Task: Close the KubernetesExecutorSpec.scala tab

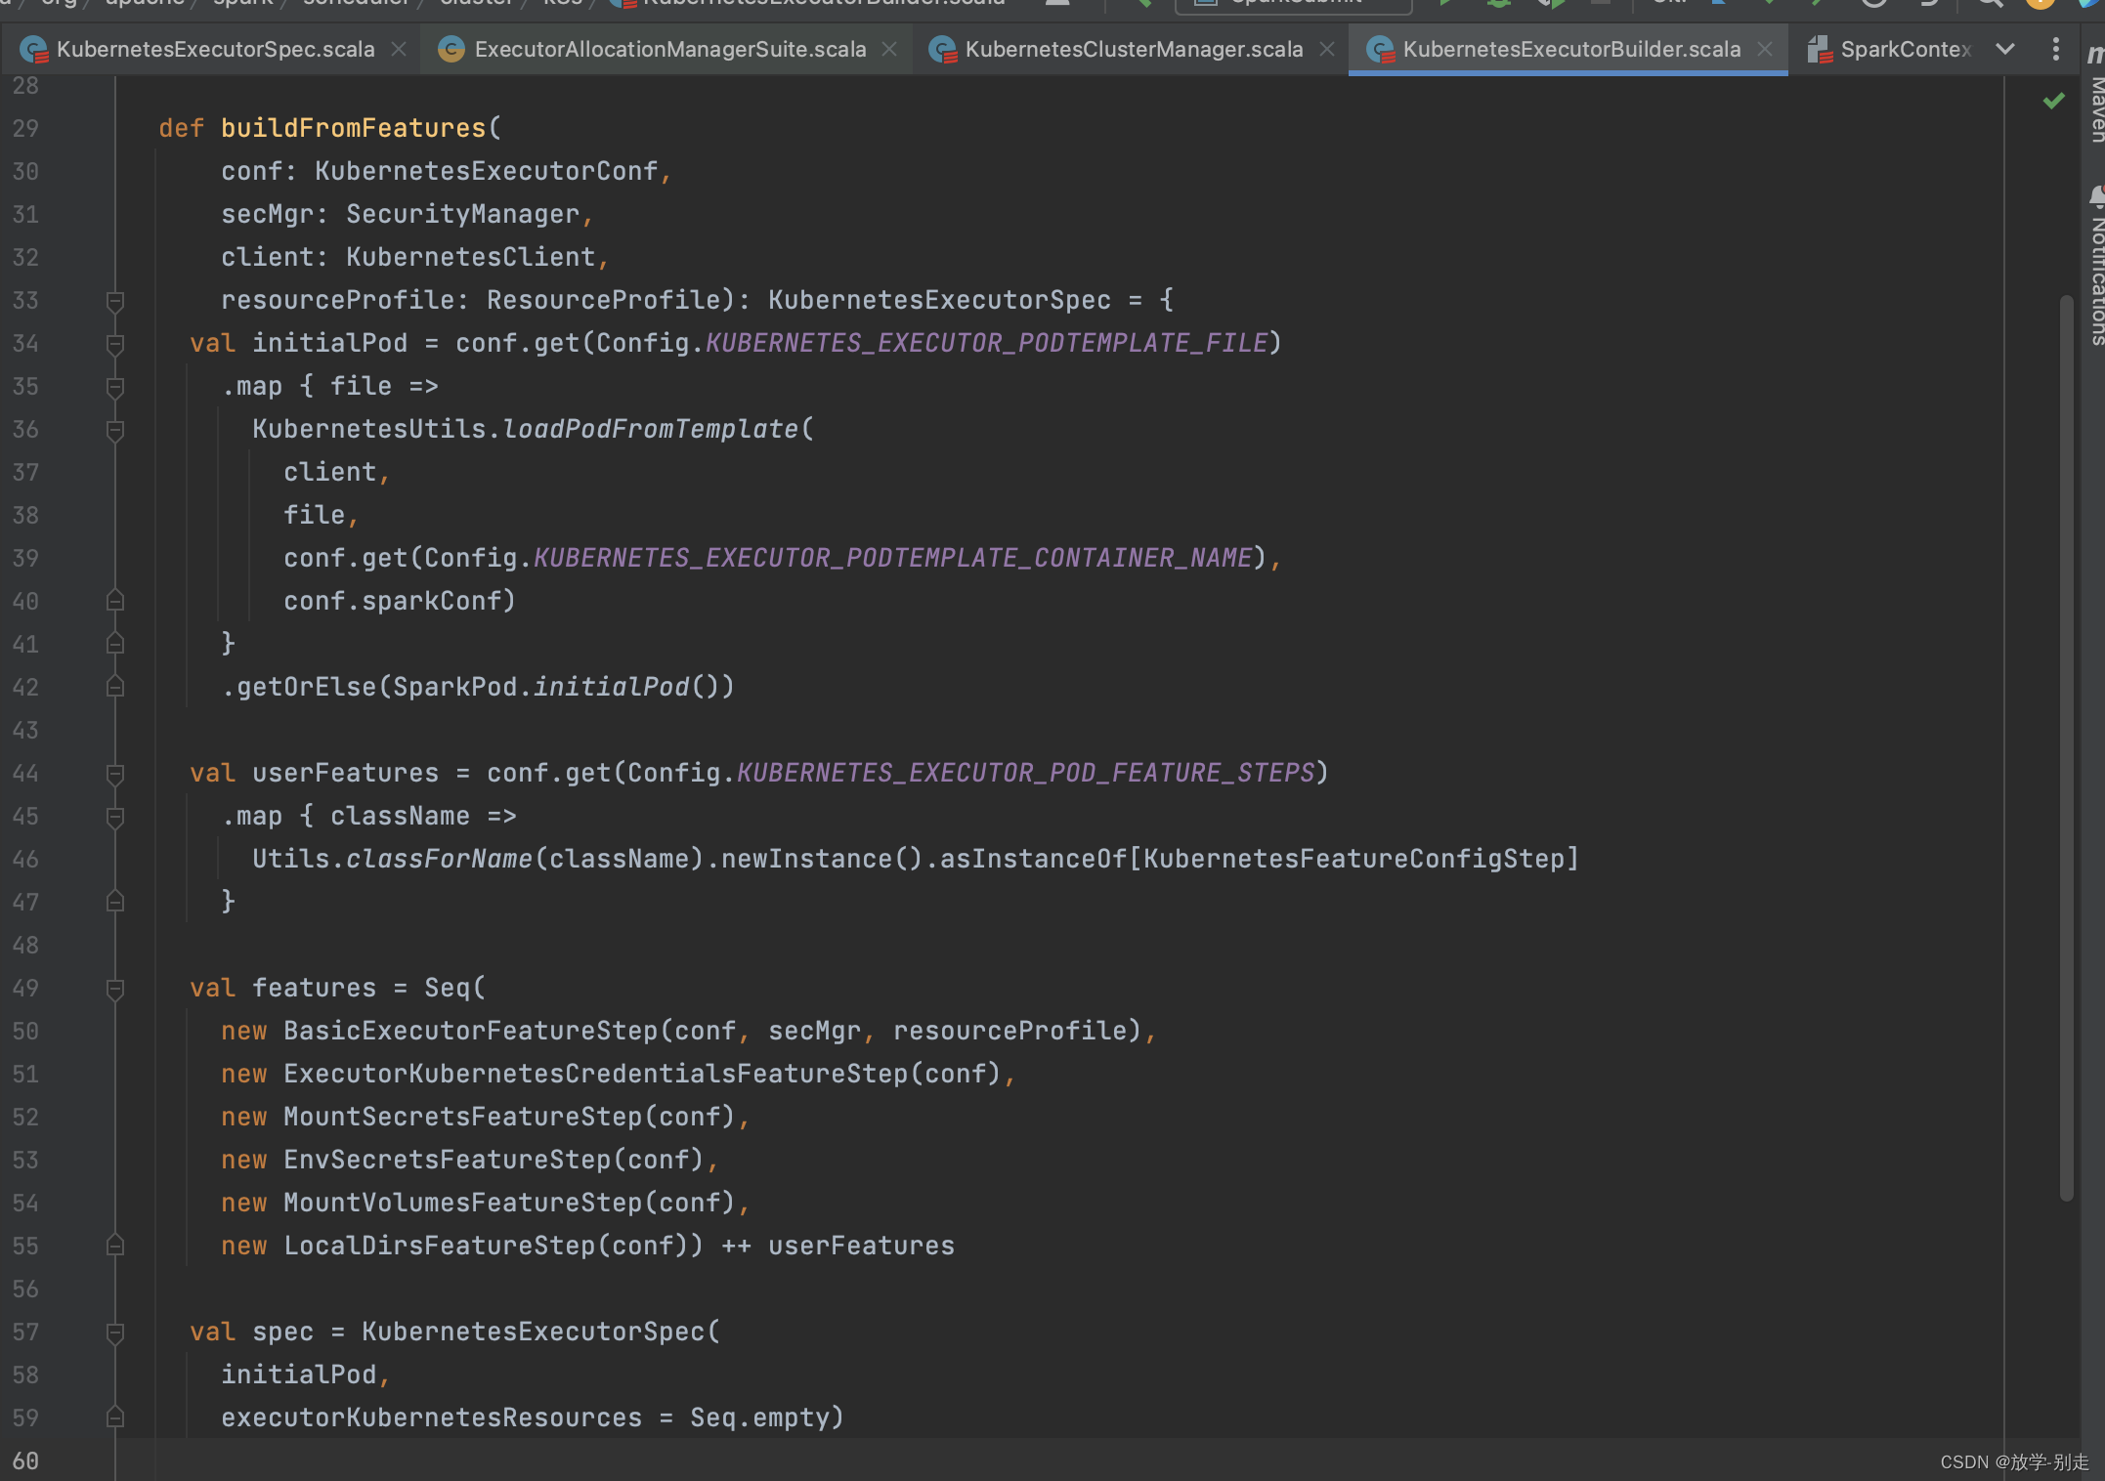Action: point(399,49)
